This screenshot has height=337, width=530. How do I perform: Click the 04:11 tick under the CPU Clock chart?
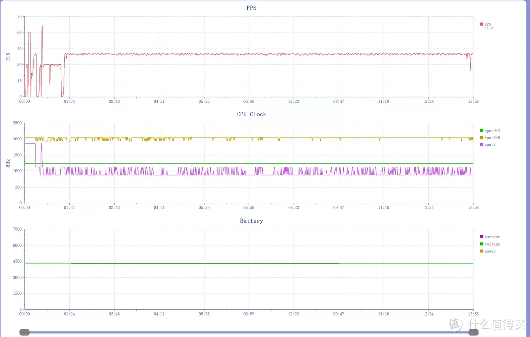pyautogui.click(x=159, y=208)
